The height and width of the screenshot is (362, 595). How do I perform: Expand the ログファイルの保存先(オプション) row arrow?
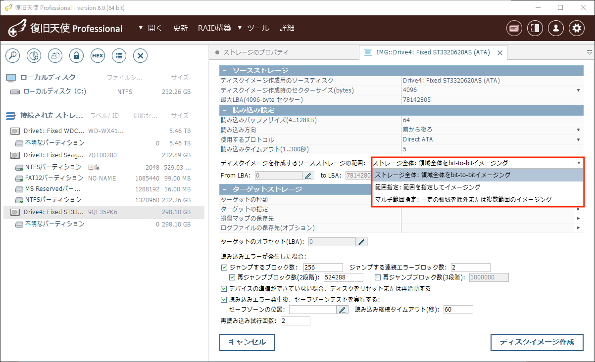pyautogui.click(x=578, y=228)
